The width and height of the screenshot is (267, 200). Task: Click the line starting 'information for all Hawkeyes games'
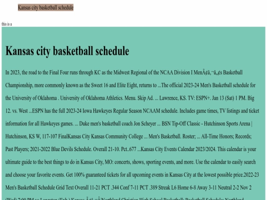(129, 123)
